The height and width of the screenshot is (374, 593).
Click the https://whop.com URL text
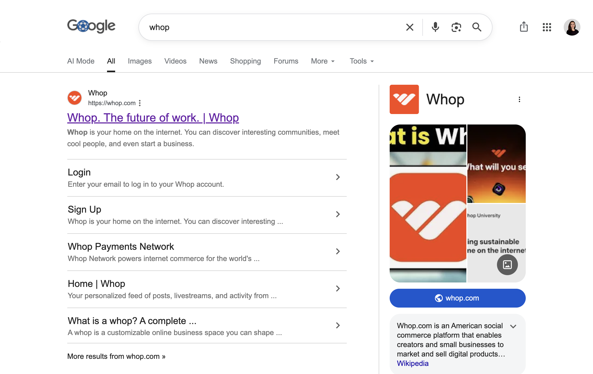(112, 103)
